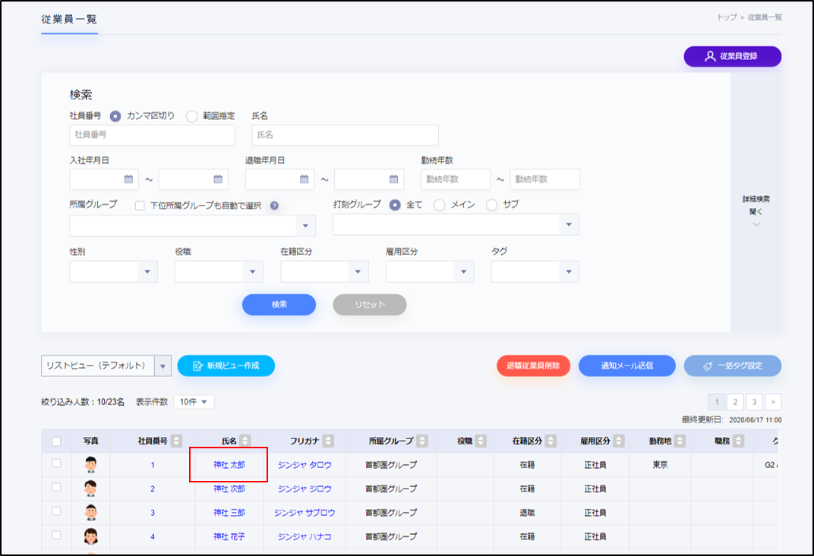This screenshot has width=814, height=556.
Task: Select メイン radio for 打刻グループ
Action: [x=439, y=205]
